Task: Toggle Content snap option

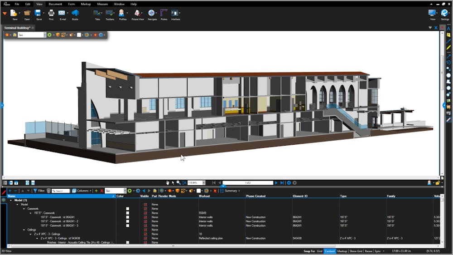Action: pyautogui.click(x=330, y=251)
